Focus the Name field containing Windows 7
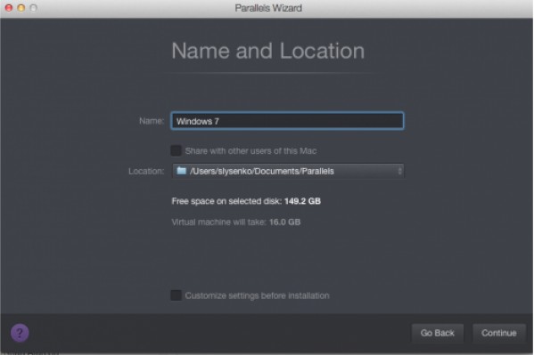Viewport: 534px width, 355px height. pyautogui.click(x=287, y=121)
